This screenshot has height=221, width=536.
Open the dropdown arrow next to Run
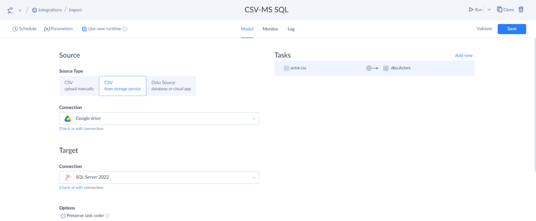click(x=489, y=9)
